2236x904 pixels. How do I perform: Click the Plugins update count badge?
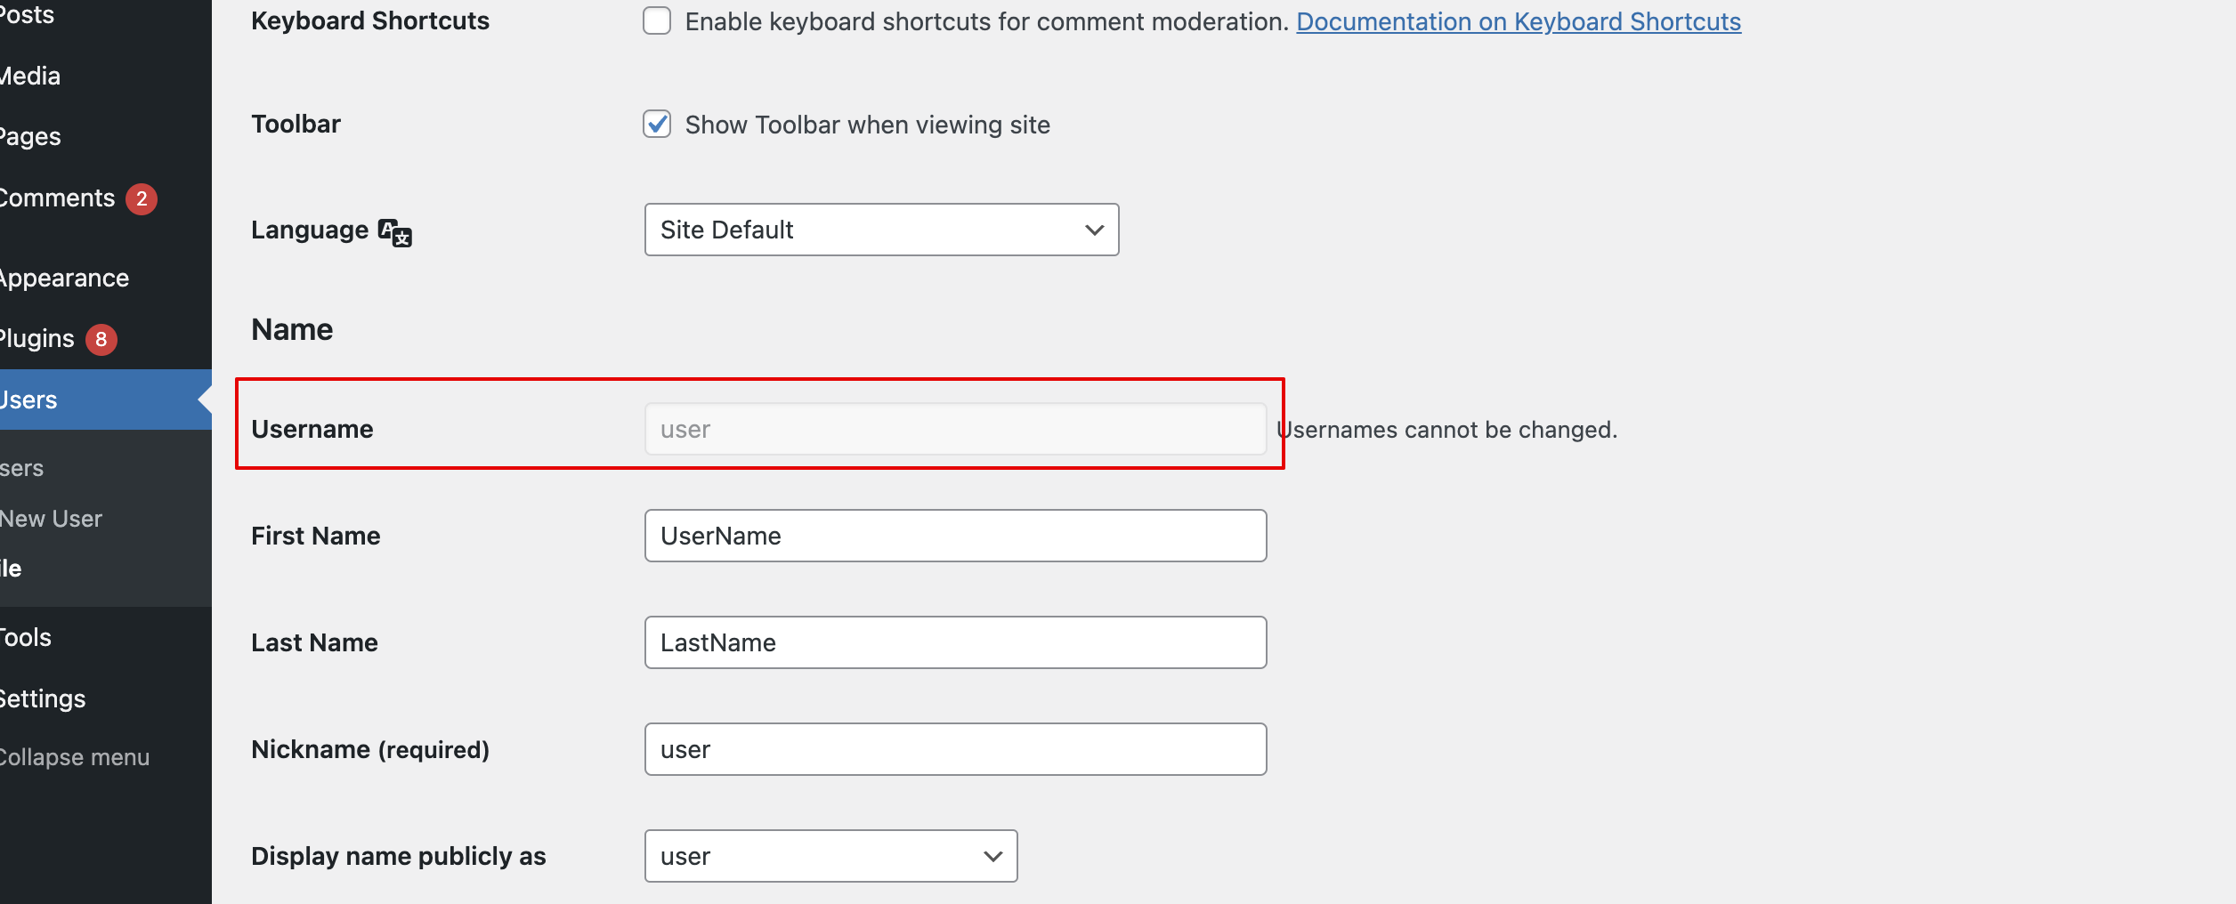[x=101, y=340]
